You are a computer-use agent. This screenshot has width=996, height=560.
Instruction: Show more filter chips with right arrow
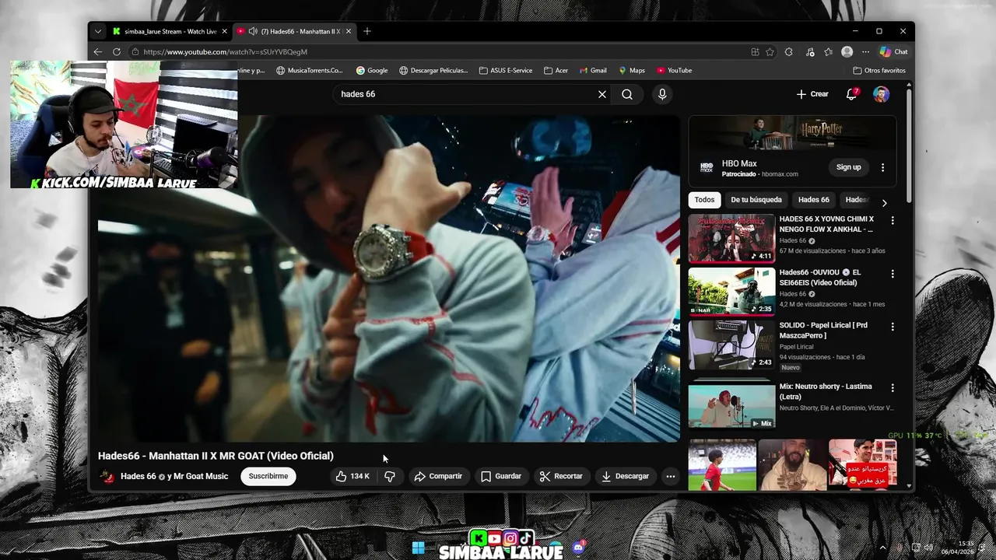pyautogui.click(x=884, y=202)
